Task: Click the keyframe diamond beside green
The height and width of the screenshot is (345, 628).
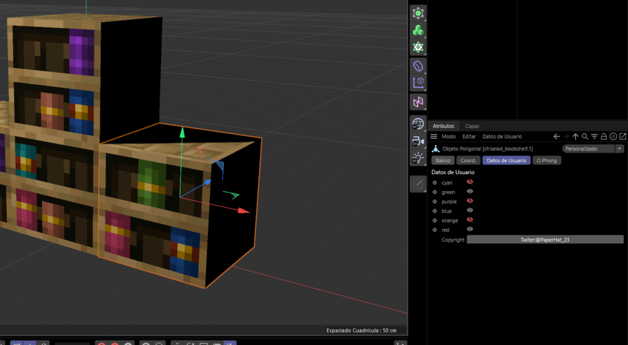Action: tap(434, 192)
